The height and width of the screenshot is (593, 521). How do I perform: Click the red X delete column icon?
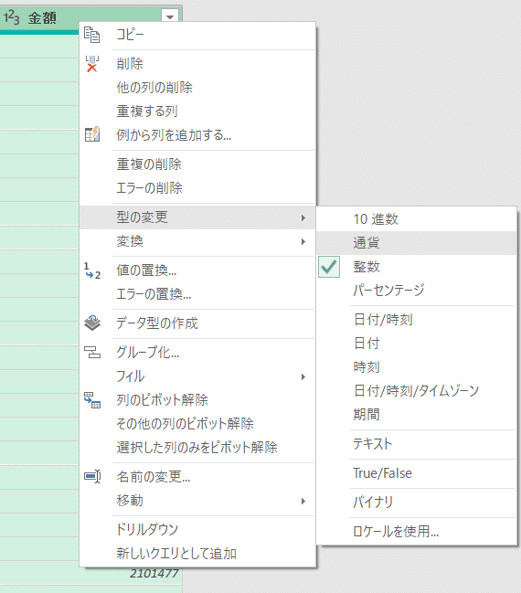coord(92,64)
